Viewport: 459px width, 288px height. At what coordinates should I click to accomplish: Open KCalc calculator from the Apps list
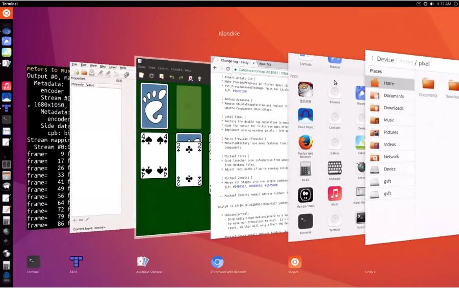coord(305,169)
